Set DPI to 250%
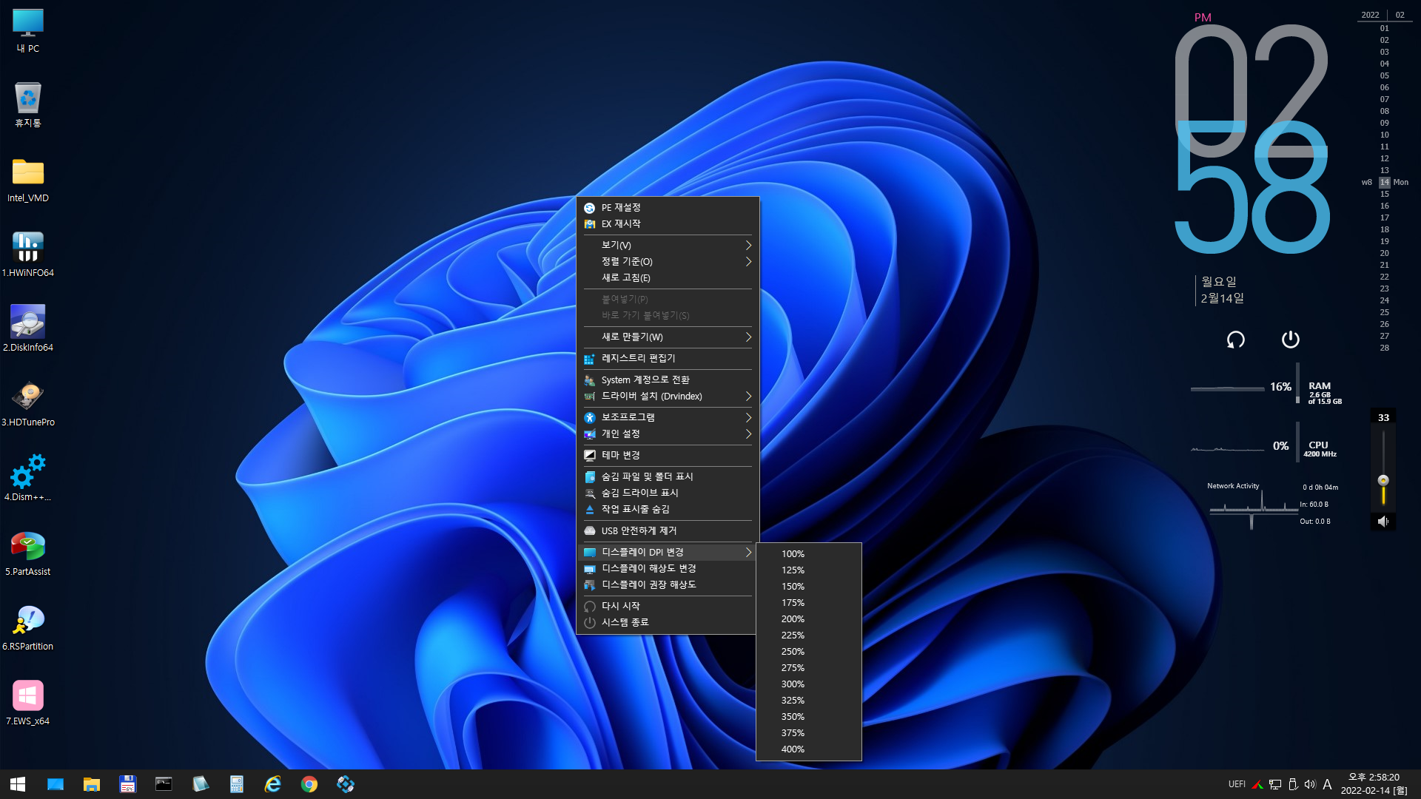 pyautogui.click(x=808, y=651)
